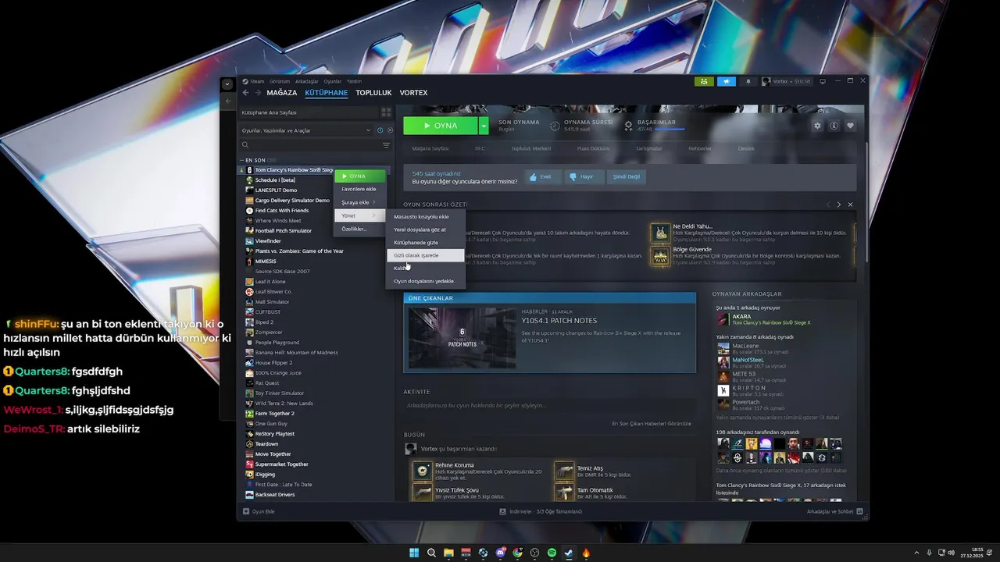Screen dimensions: 1000x562
Task: Click Steam icon in taskbar
Action: click(569, 553)
